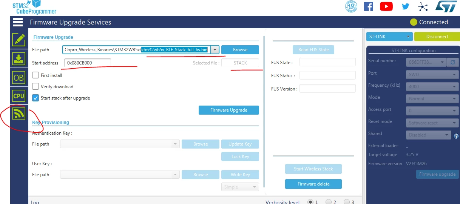Screen dimensions: 460x204
Task: Click the Selected file STACK field
Action: 240,63
